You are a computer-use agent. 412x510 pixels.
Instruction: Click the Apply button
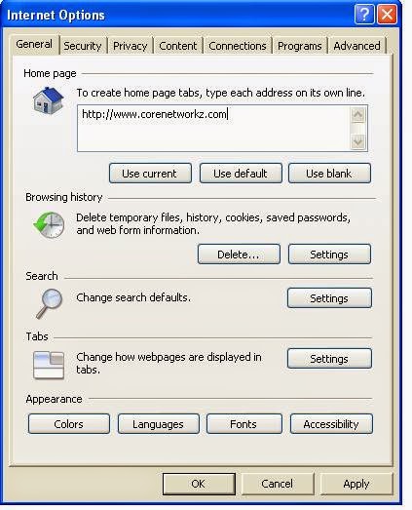tap(356, 484)
